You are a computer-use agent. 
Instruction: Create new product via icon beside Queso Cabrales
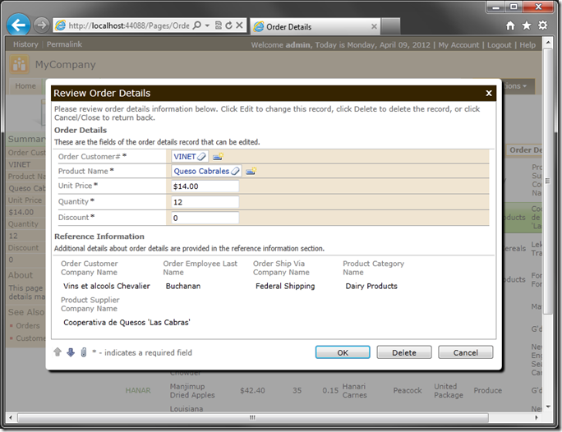(x=251, y=171)
